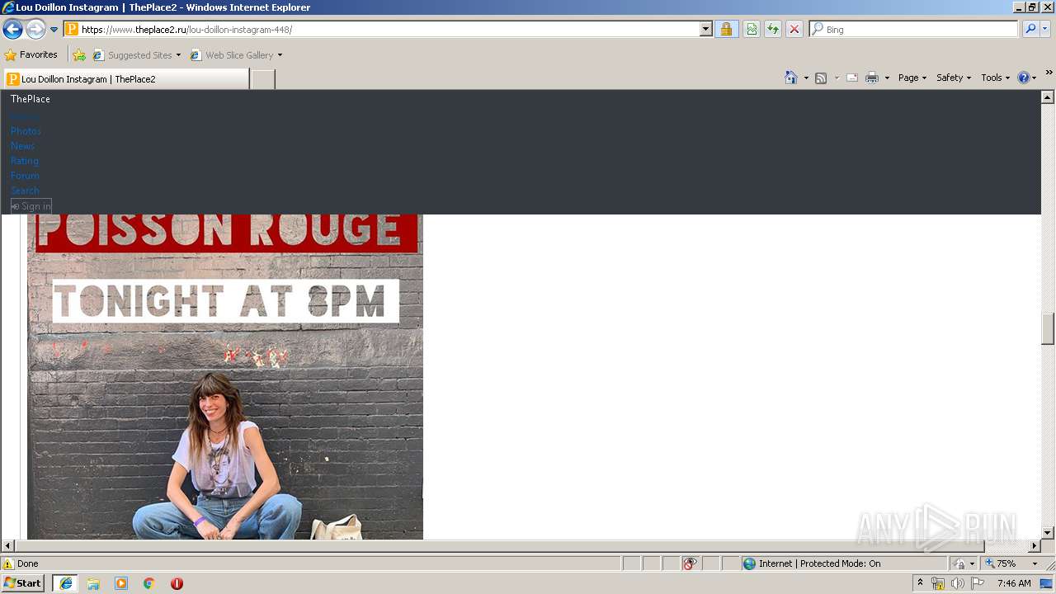The height and width of the screenshot is (594, 1056).
Task: Click the 7:46 AM clock
Action: [x=1014, y=583]
